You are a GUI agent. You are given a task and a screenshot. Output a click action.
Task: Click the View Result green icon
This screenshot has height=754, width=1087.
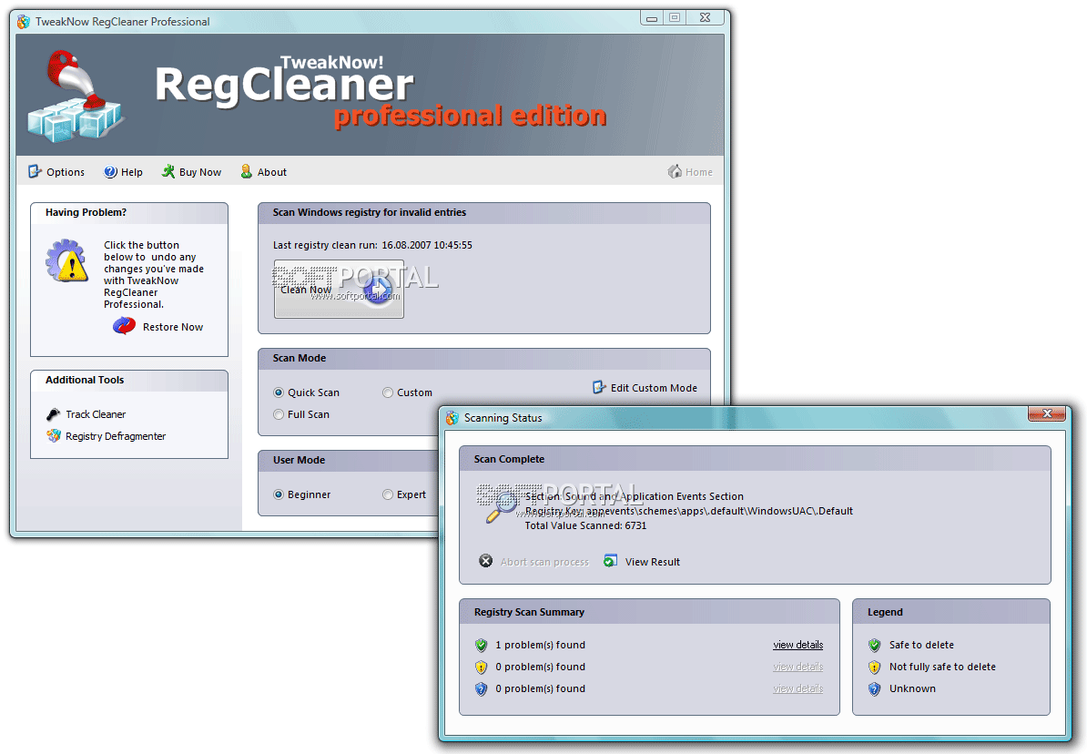[610, 560]
